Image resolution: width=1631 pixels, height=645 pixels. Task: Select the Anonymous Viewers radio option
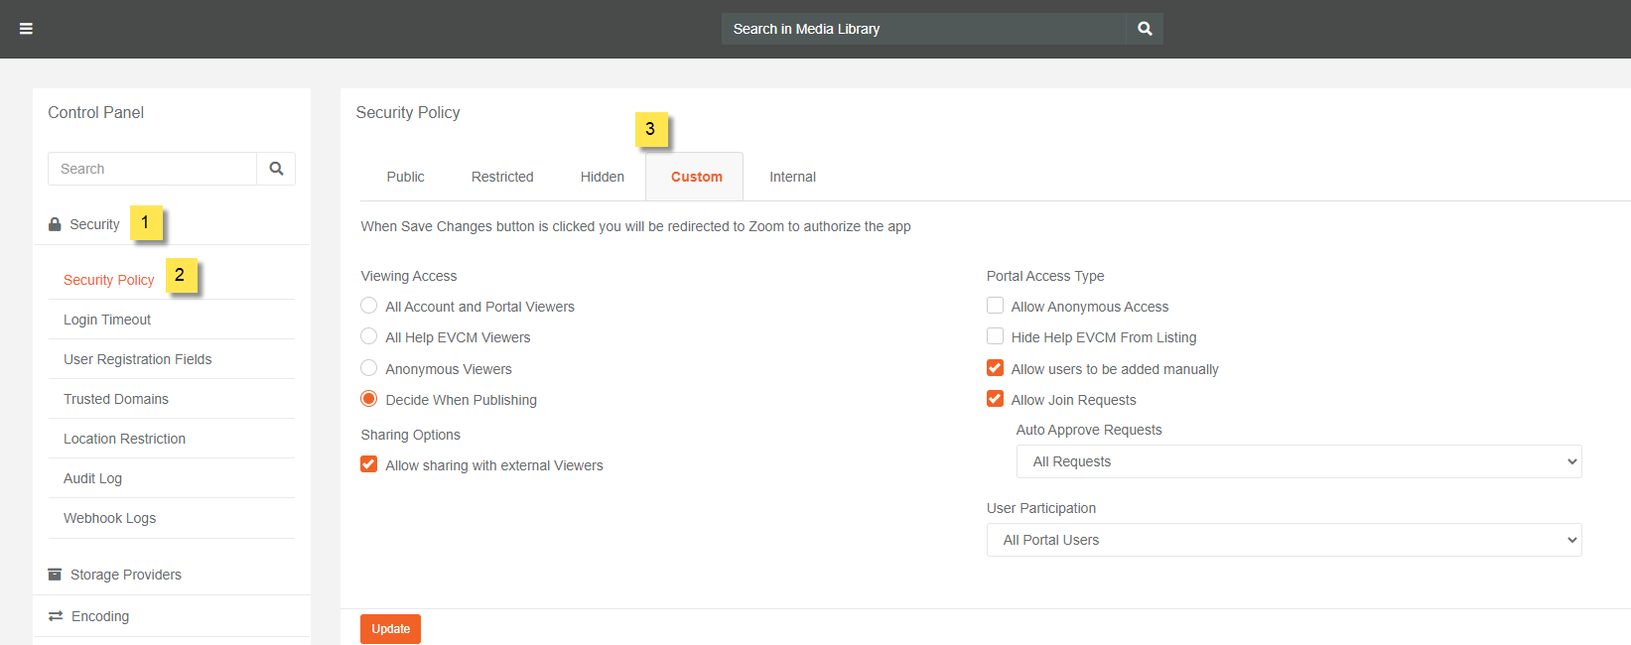point(369,368)
